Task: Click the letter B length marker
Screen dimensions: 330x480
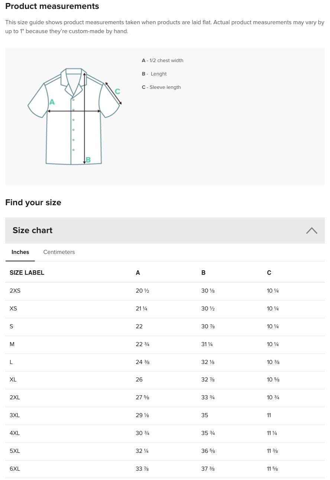Action: [88, 160]
